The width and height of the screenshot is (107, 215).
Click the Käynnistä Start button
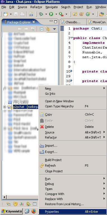pos(12,211)
